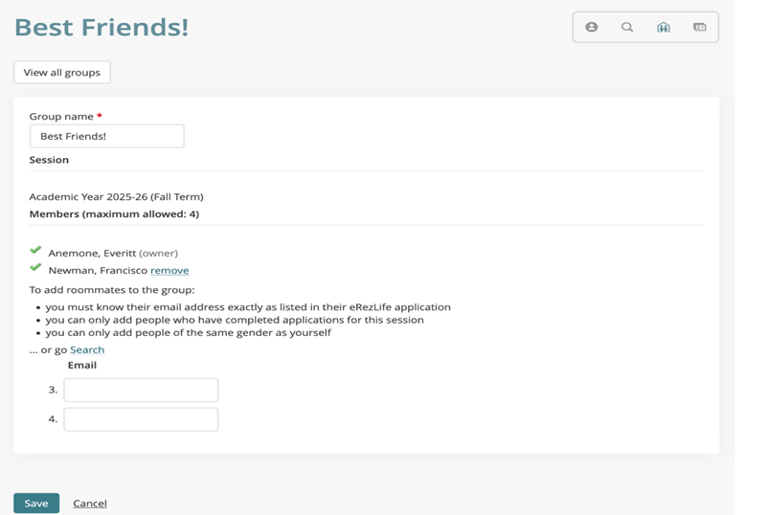Viewport: 768px width, 515px height.
Task: Click the Best Friends! page heading
Action: point(102,27)
